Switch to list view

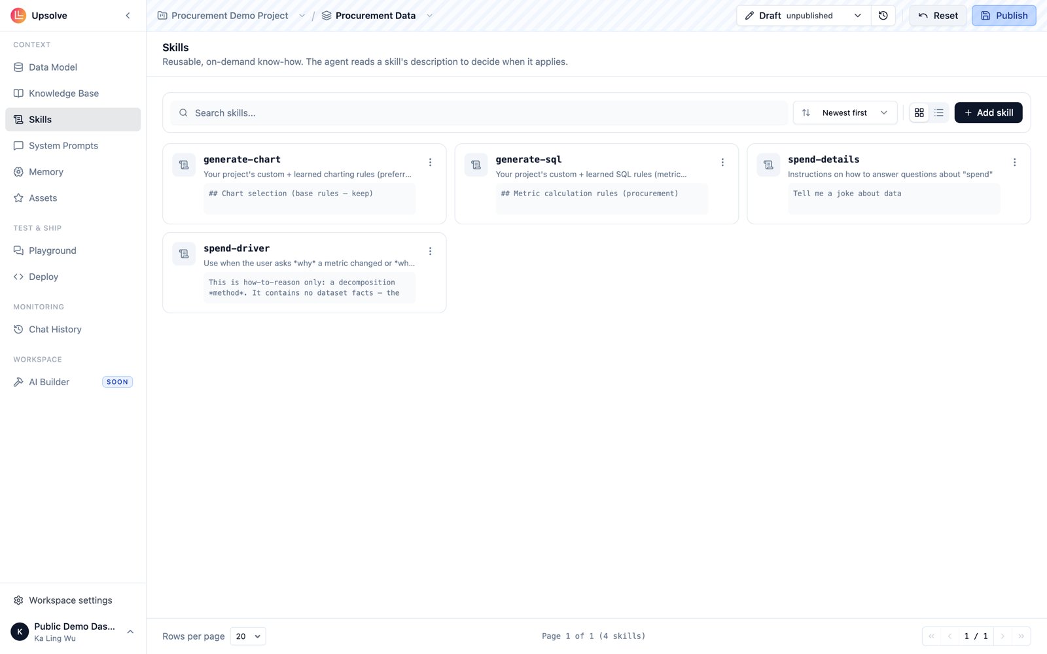[939, 113]
